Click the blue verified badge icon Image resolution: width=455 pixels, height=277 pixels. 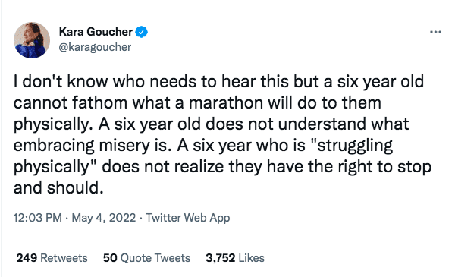(x=142, y=32)
